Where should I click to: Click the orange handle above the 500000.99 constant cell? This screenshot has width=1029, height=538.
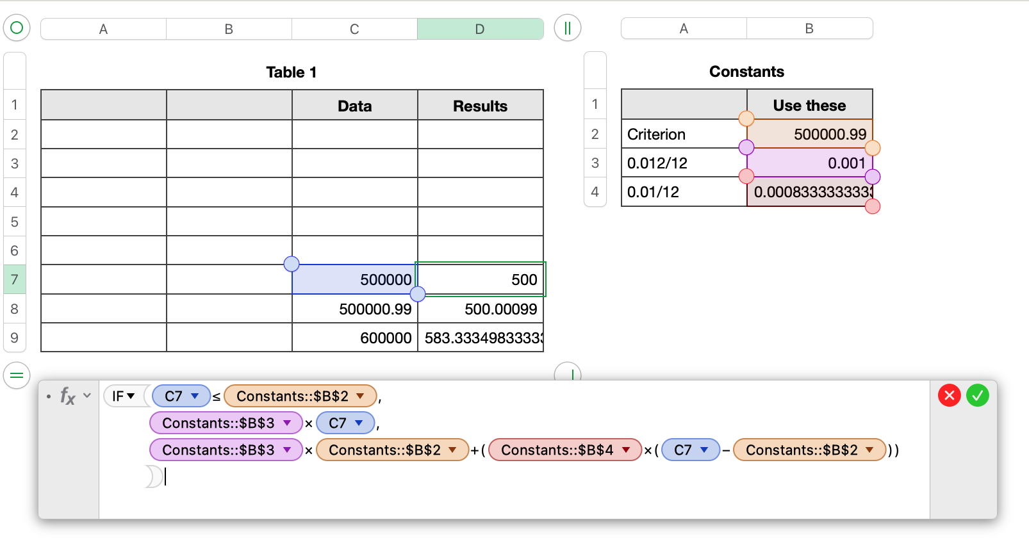(746, 118)
